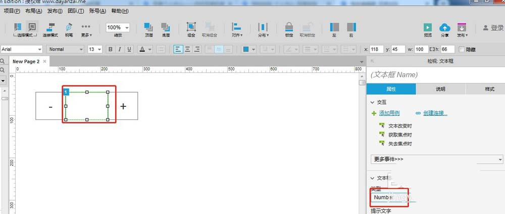The height and width of the screenshot is (214, 505).
Task: Expand the 更多事件>>> dropdown
Action: click(x=437, y=159)
